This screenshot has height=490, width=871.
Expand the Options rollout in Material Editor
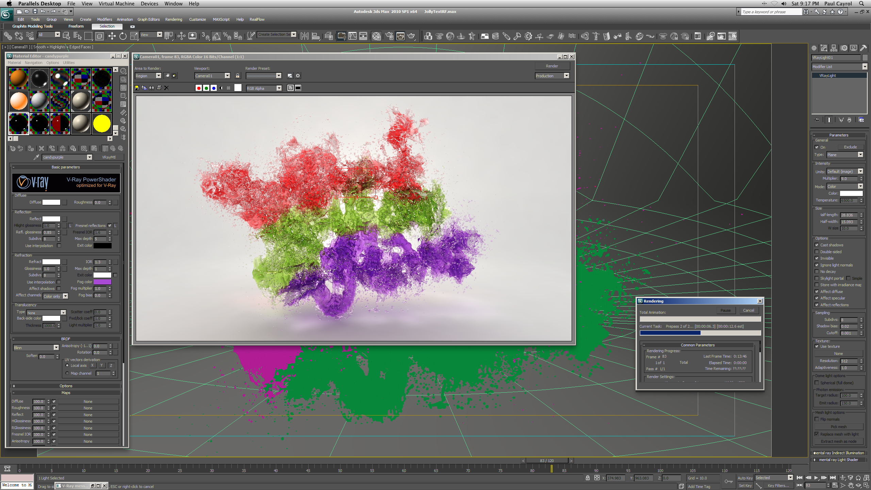(66, 386)
